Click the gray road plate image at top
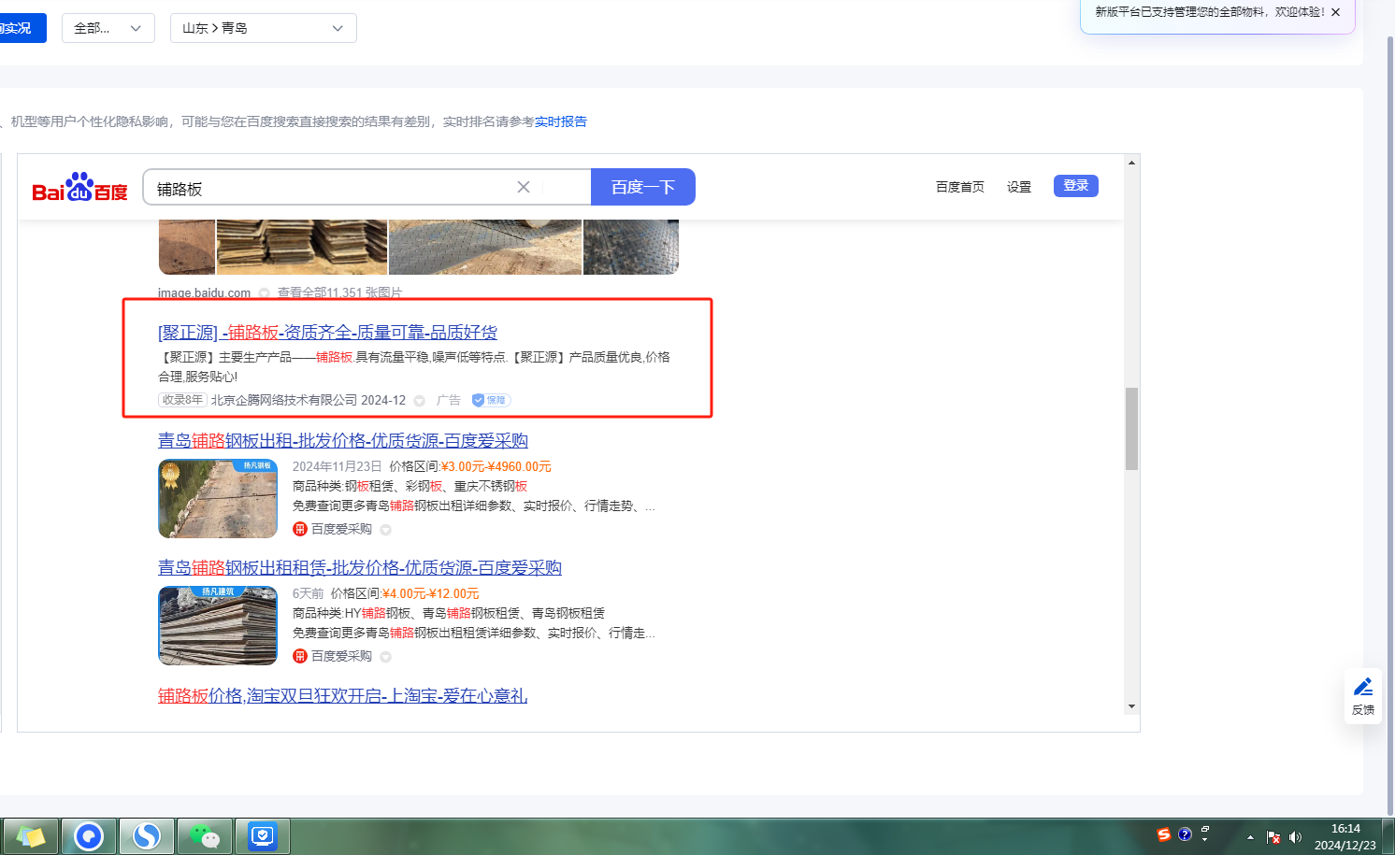This screenshot has width=1395, height=855. [x=485, y=247]
